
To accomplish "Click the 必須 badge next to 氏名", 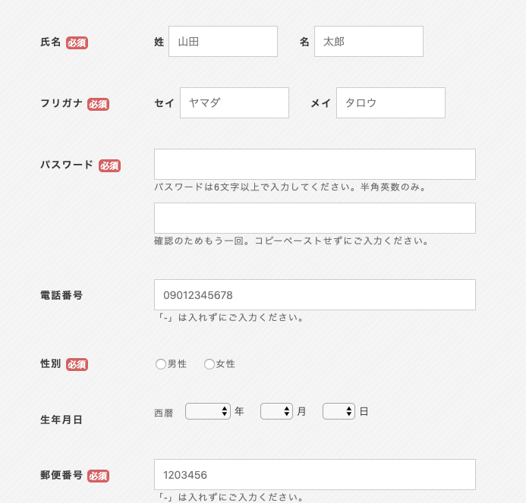I will pyautogui.click(x=77, y=43).
